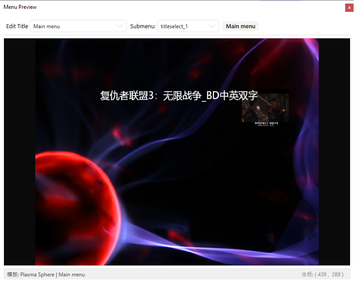Click the Submenu label
This screenshot has width=354, height=283.
(x=143, y=26)
